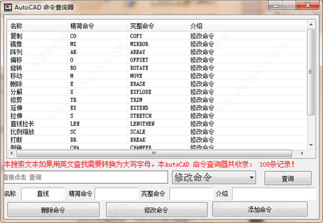Minimize the AutoCAD 命令查询器 window
Viewport: 323px width, 223px height.
pyautogui.click(x=276, y=5)
